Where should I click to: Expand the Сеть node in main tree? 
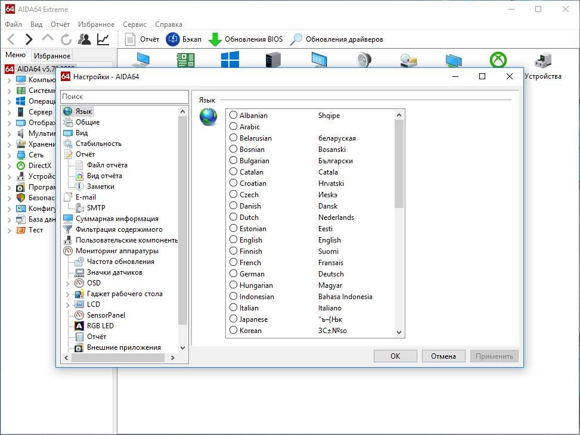pyautogui.click(x=10, y=156)
